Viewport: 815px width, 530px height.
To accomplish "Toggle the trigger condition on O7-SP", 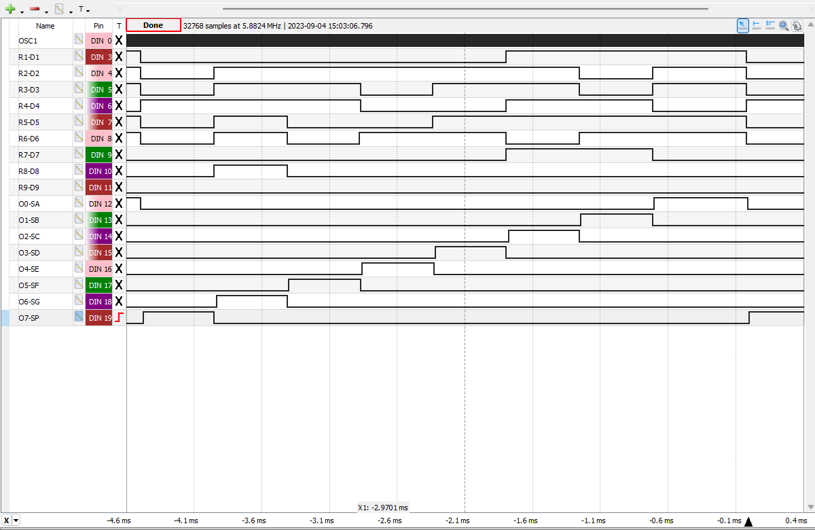I will pyautogui.click(x=119, y=317).
